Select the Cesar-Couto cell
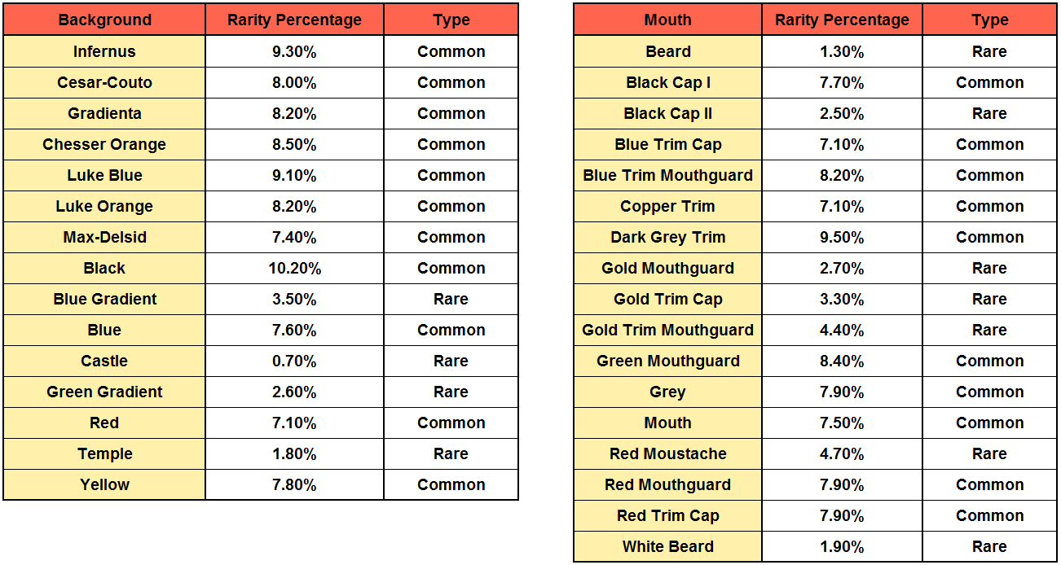Screen dimensions: 1061x565 tap(104, 82)
